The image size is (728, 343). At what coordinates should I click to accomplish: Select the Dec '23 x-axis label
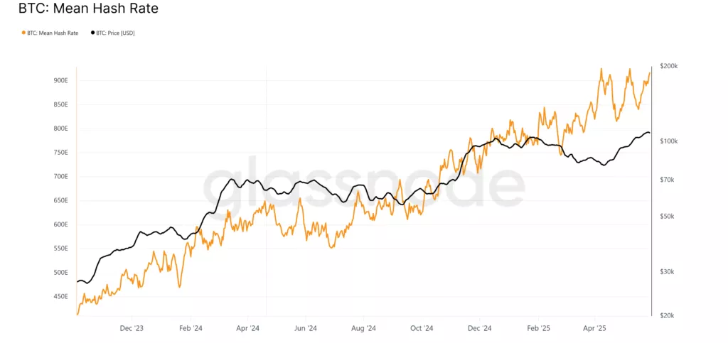(x=132, y=329)
